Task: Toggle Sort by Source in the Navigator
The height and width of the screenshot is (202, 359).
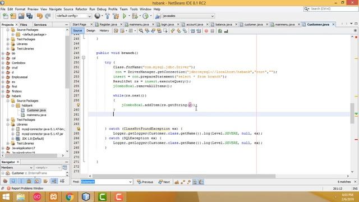Action: (x=62, y=181)
